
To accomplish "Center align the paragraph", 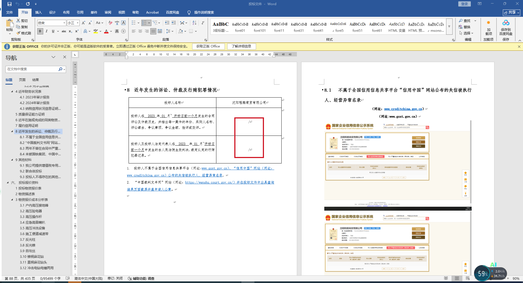I will [140, 31].
